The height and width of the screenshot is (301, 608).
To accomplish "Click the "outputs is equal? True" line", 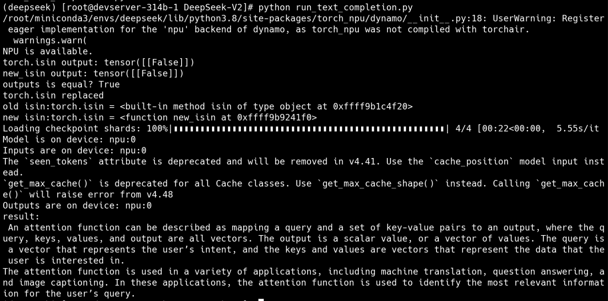I will tap(61, 84).
